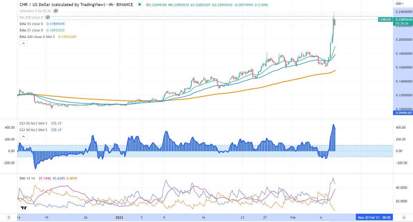Viewport: 413px width, 222px height.
Task: Click the 0.09496187 blue price marker
Action: click(403, 113)
